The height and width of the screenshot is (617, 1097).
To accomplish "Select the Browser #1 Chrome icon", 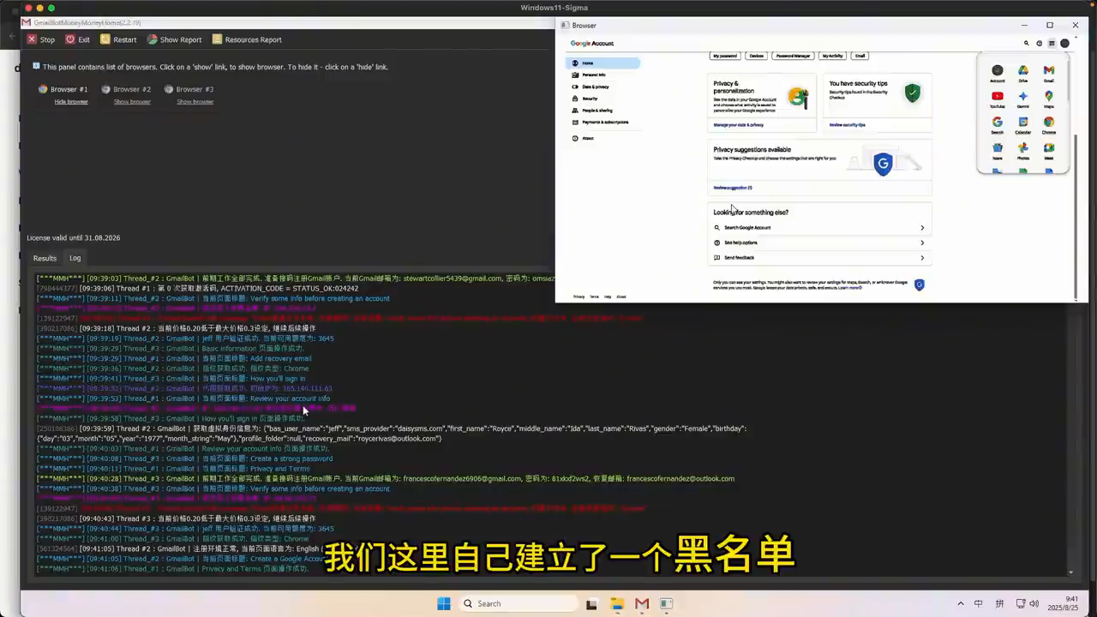I will click(43, 89).
